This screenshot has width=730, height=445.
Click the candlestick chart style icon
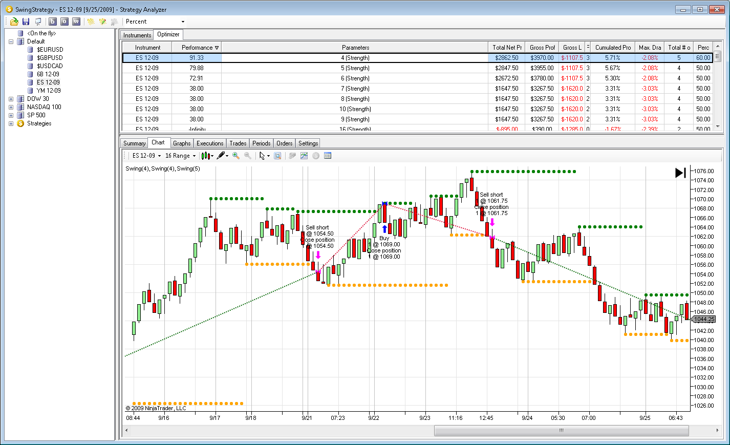(205, 156)
